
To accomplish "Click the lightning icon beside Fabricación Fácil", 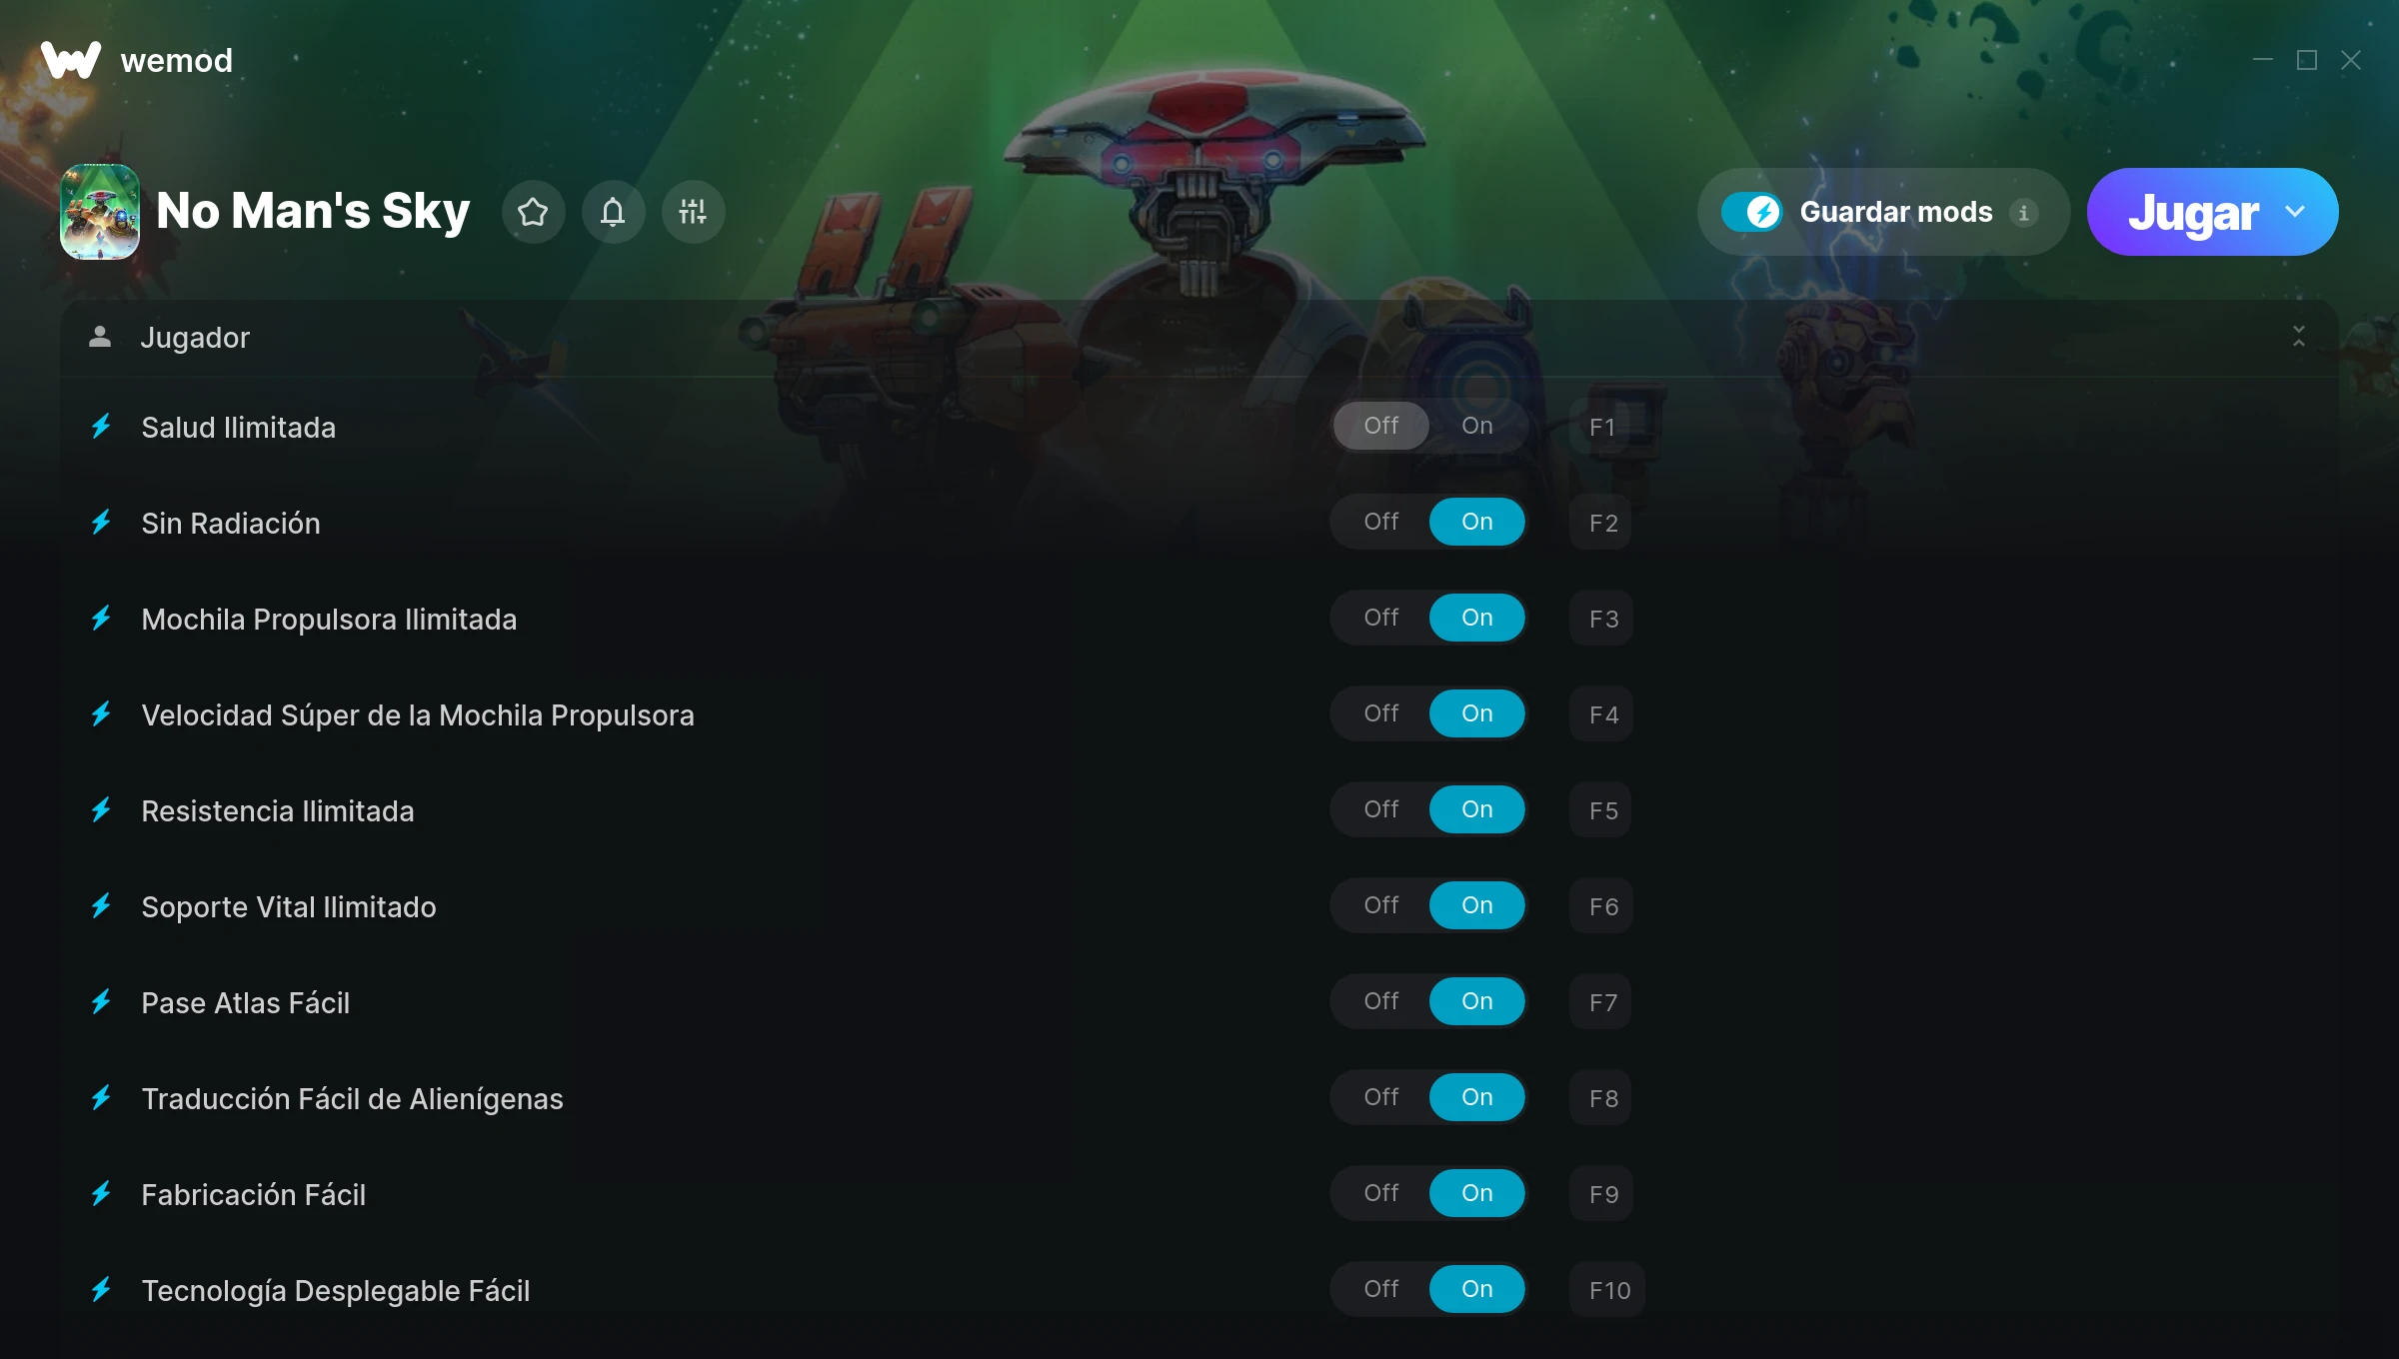I will point(101,1194).
